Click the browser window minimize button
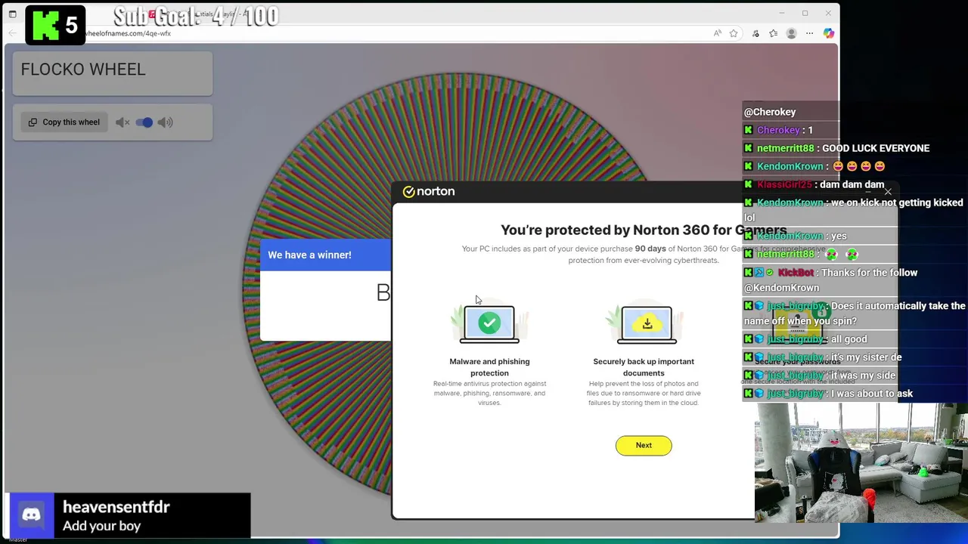Screen dimensions: 968x544 click(x=781, y=13)
